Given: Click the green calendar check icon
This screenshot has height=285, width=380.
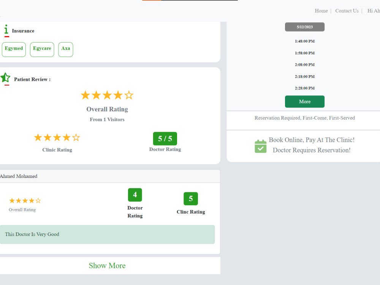Looking at the screenshot, I should coord(261,146).
